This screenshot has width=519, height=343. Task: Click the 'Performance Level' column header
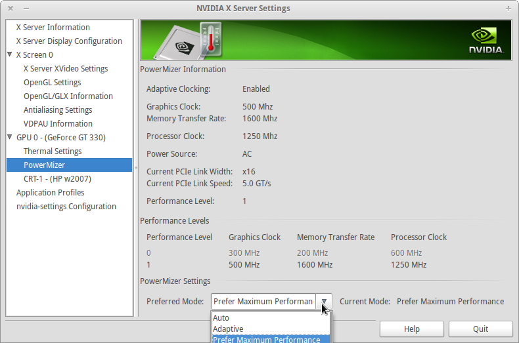[x=179, y=237]
